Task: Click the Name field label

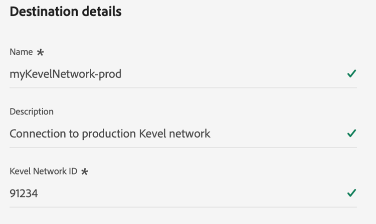Action: pyautogui.click(x=21, y=52)
